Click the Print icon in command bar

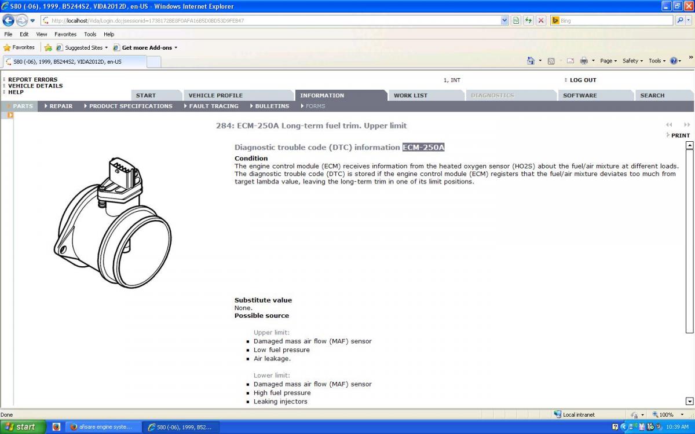tap(584, 61)
